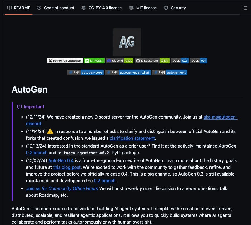251x225 pixels.
Task: Click the Security scale icon
Action: tap(166, 8)
